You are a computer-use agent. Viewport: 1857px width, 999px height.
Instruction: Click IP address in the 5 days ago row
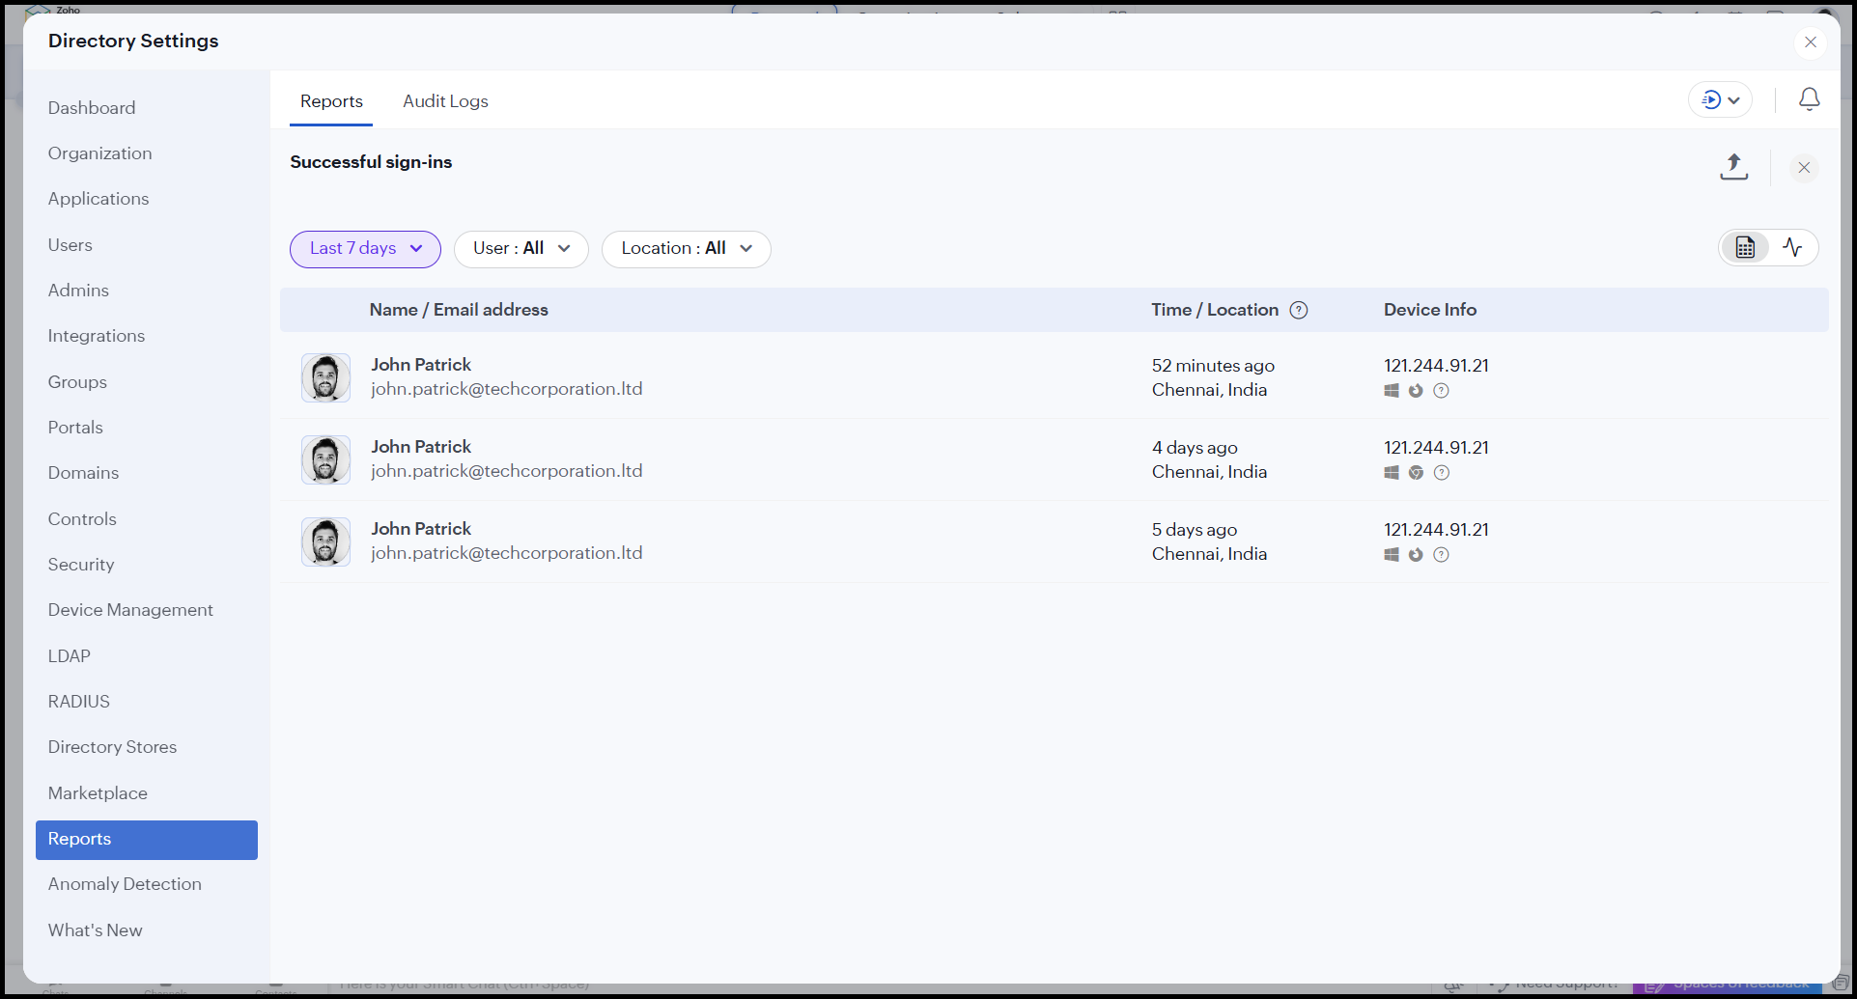[1436, 530]
